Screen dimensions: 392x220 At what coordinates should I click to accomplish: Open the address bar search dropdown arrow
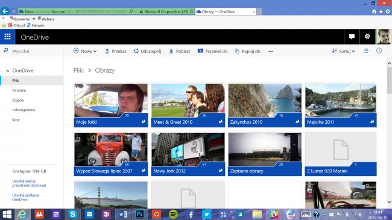136,11
